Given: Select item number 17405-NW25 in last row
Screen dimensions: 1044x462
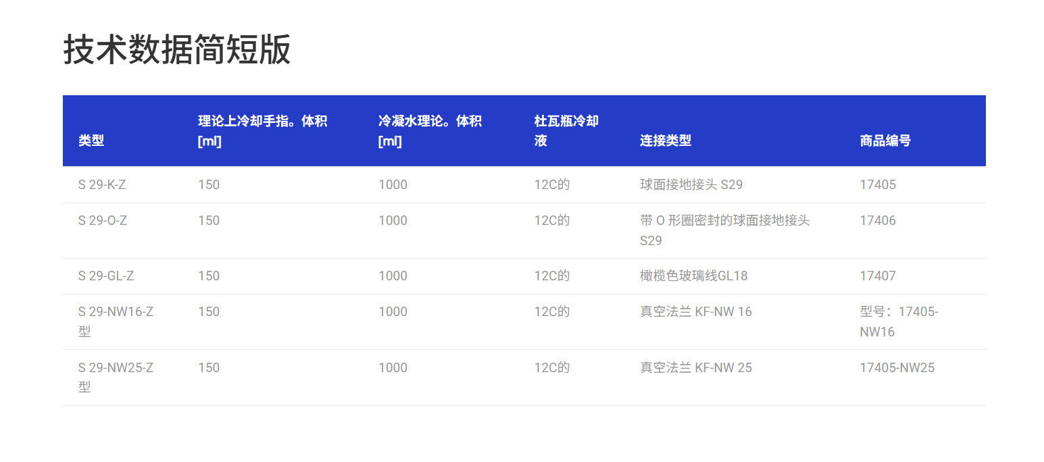Looking at the screenshot, I should coord(897,368).
